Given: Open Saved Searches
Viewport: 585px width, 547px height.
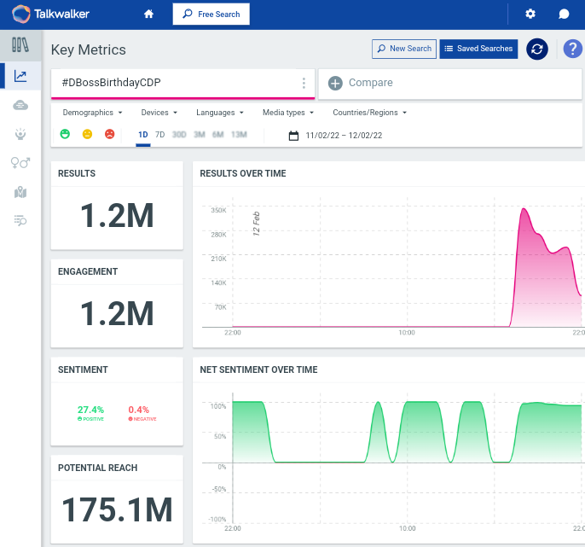Looking at the screenshot, I should coord(478,49).
